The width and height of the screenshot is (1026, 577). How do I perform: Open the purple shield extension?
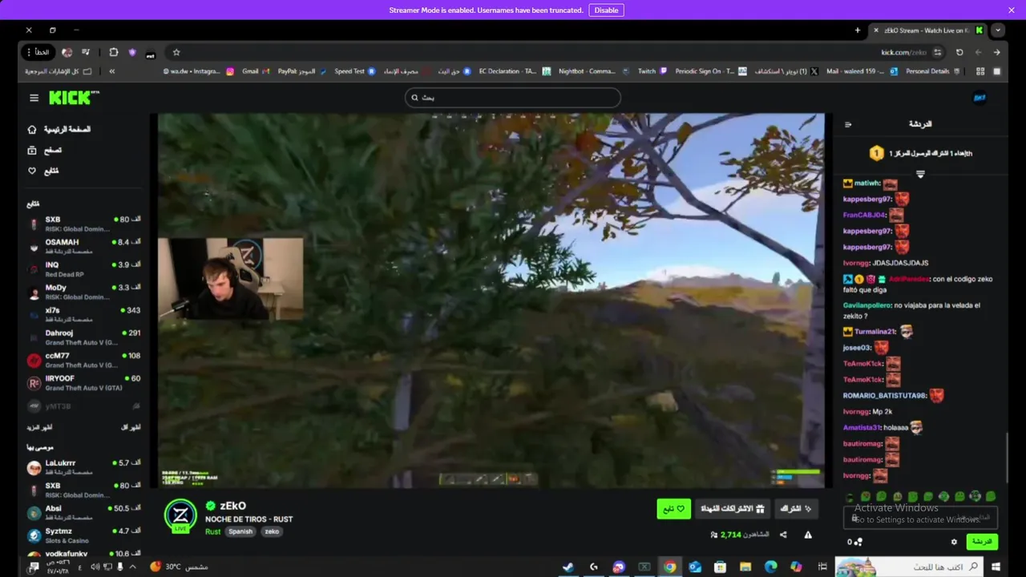132,52
